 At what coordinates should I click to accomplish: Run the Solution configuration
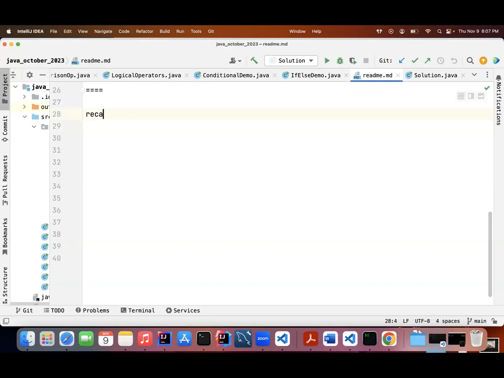(x=327, y=61)
